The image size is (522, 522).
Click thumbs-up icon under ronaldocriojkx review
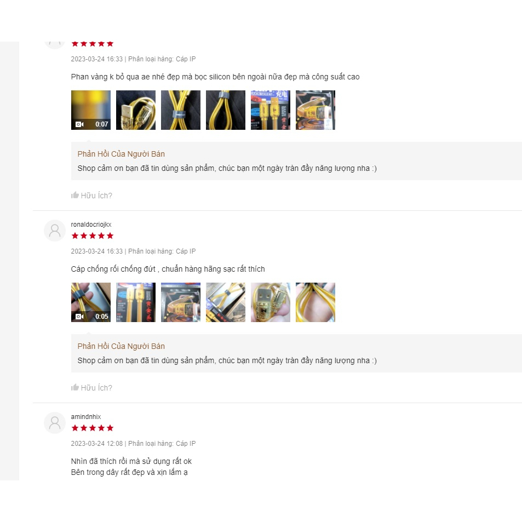coord(75,387)
